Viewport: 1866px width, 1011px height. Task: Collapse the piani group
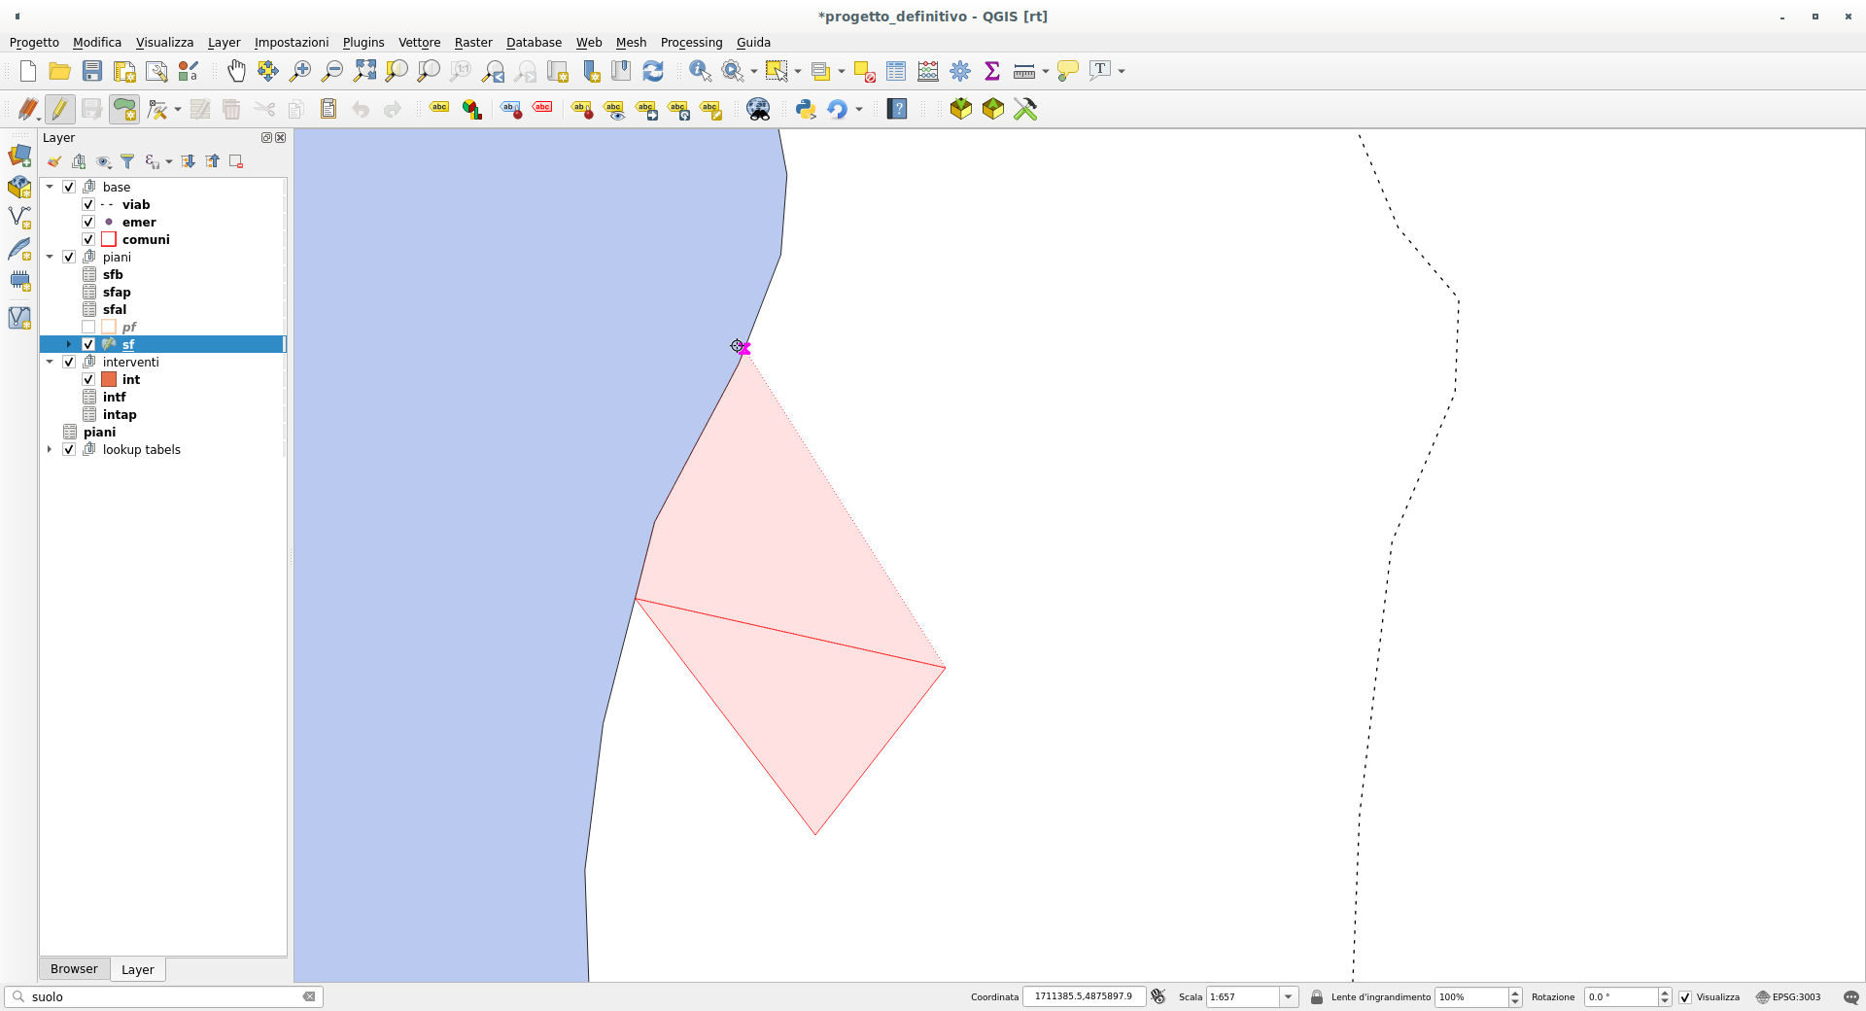(x=50, y=257)
